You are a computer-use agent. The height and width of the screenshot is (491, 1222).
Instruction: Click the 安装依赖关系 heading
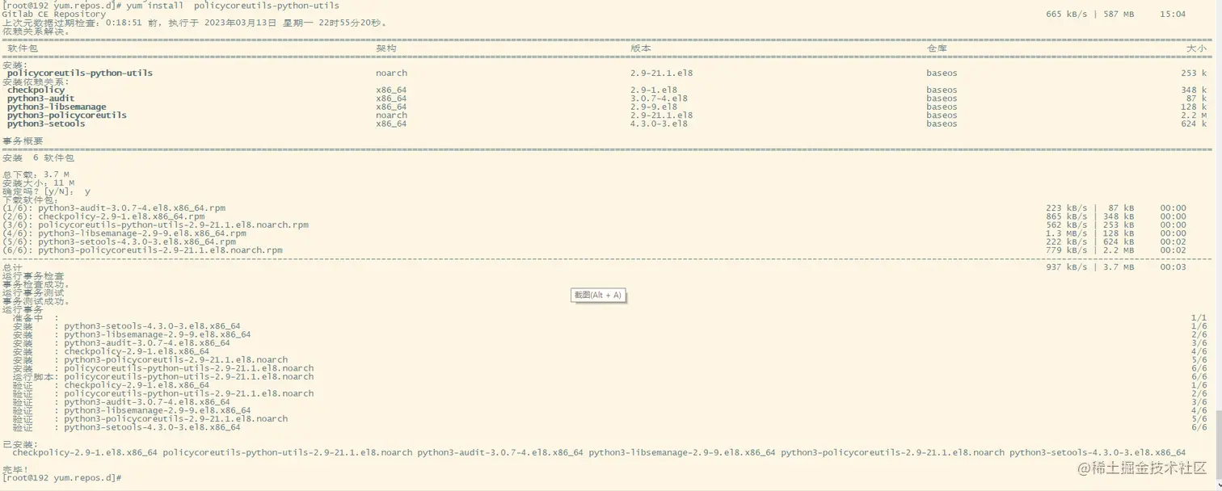[36, 82]
